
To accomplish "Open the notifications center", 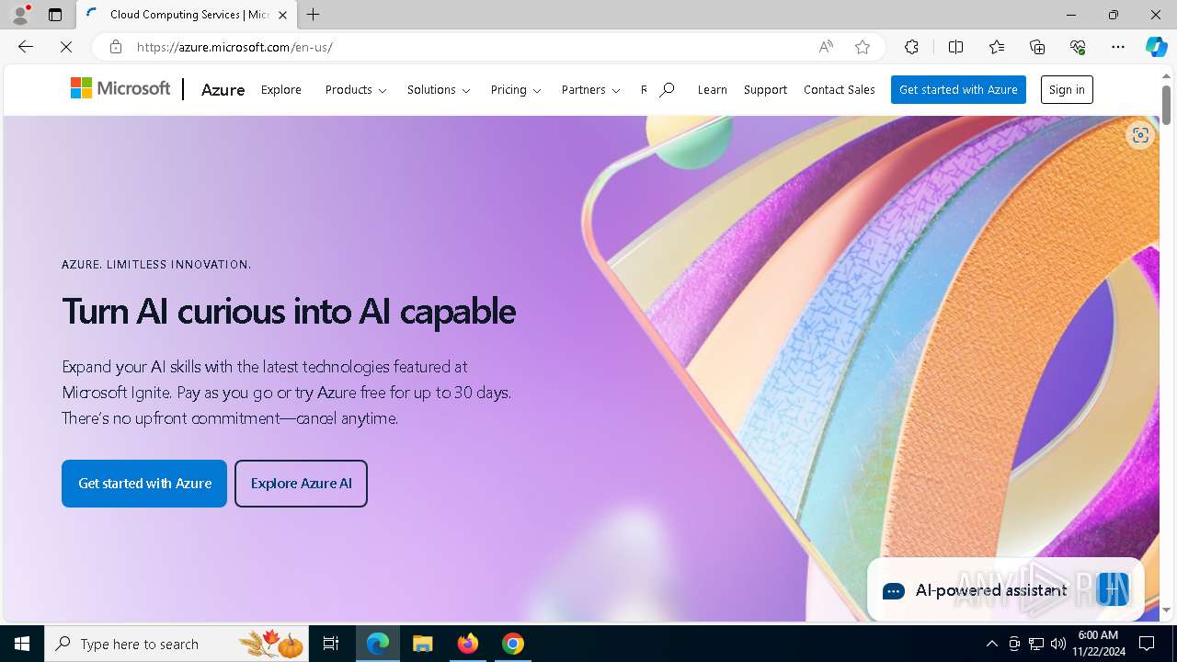I will click(1147, 644).
